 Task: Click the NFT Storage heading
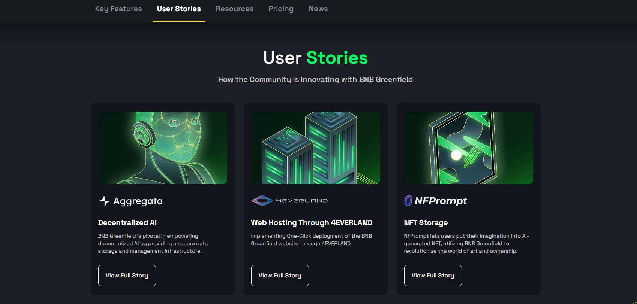[426, 222]
